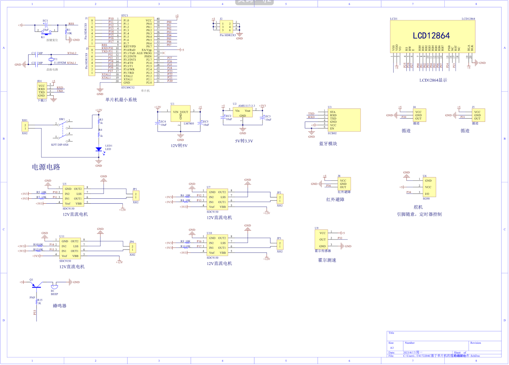This screenshot has width=509, height=365.
Task: Click the '蜂鸣器' label
Action: click(x=60, y=306)
